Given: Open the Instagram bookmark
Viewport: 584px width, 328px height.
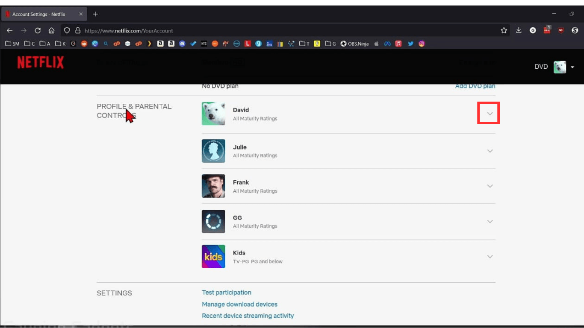Looking at the screenshot, I should click(x=422, y=44).
